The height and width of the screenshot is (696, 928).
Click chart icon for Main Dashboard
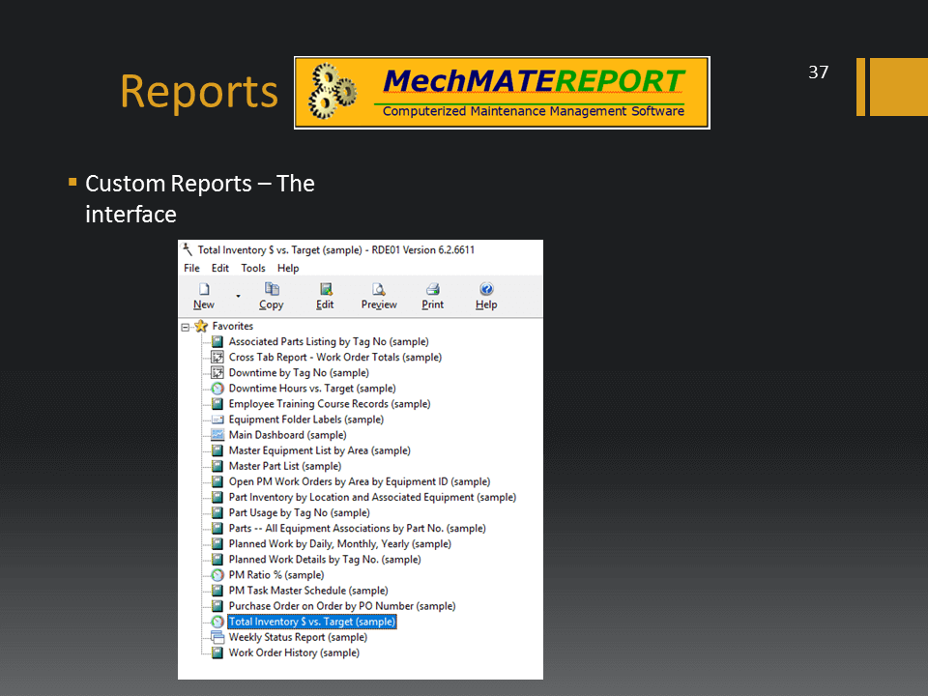pos(217,435)
